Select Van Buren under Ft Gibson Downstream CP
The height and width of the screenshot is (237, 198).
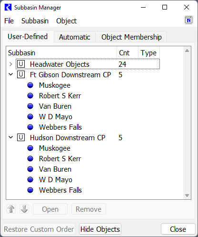click(x=55, y=106)
